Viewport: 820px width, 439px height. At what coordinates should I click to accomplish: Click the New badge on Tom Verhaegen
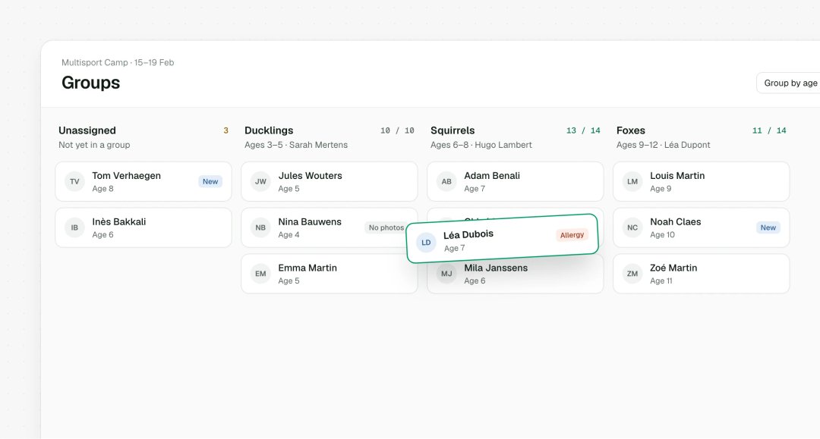pos(210,182)
